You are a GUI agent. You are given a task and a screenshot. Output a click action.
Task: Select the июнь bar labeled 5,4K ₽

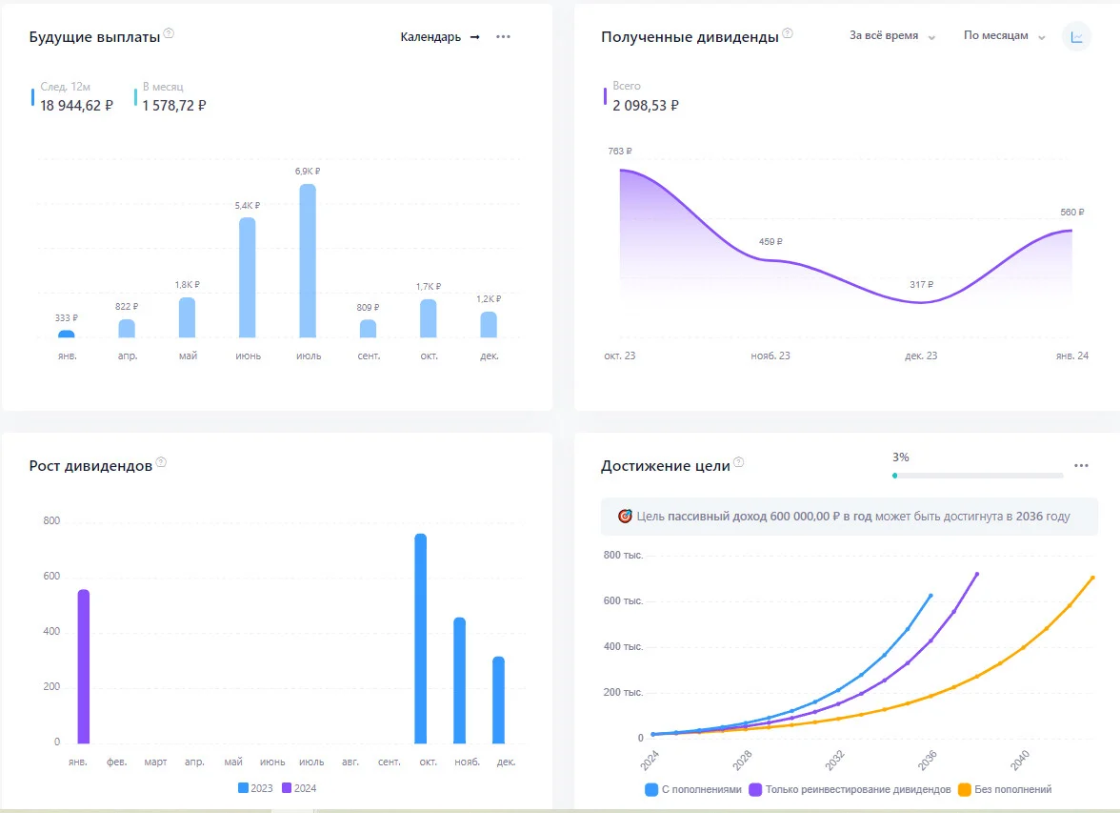tap(248, 277)
